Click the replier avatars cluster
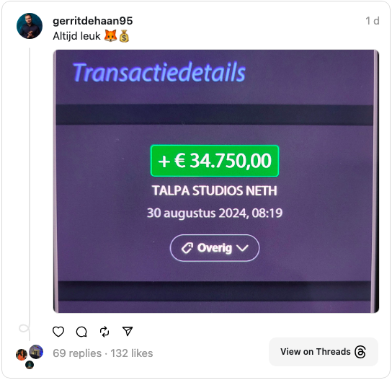 (30, 356)
